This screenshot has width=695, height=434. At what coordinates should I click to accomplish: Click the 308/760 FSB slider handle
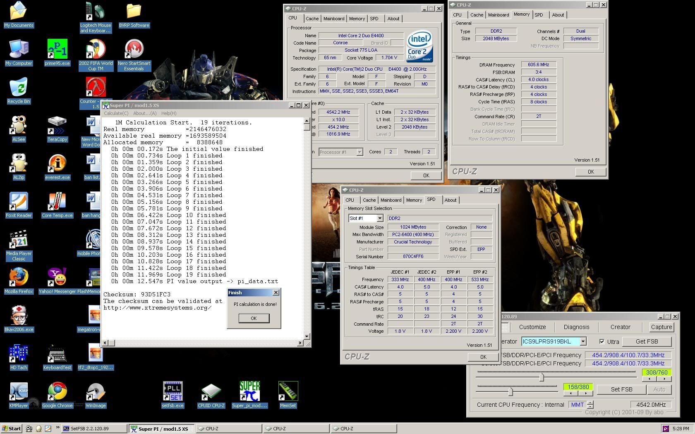coord(541,377)
